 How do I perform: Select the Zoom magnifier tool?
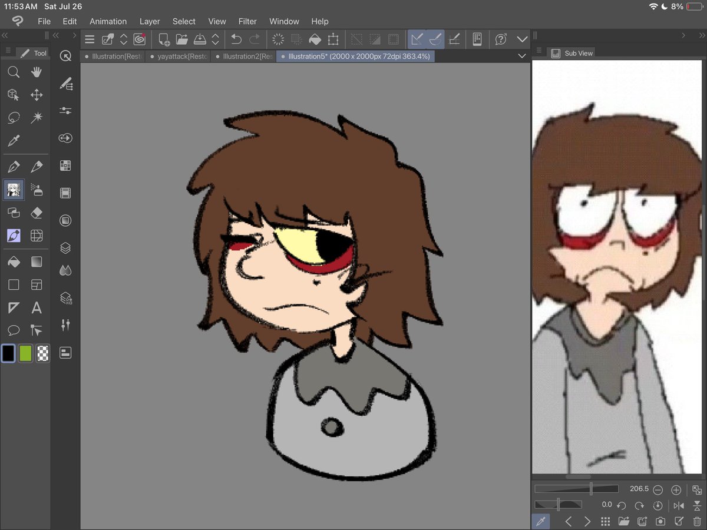14,72
